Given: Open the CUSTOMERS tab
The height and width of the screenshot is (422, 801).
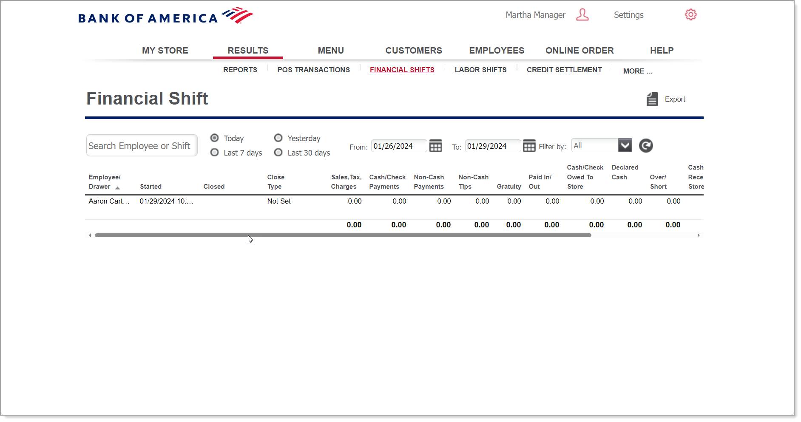Looking at the screenshot, I should (x=413, y=50).
